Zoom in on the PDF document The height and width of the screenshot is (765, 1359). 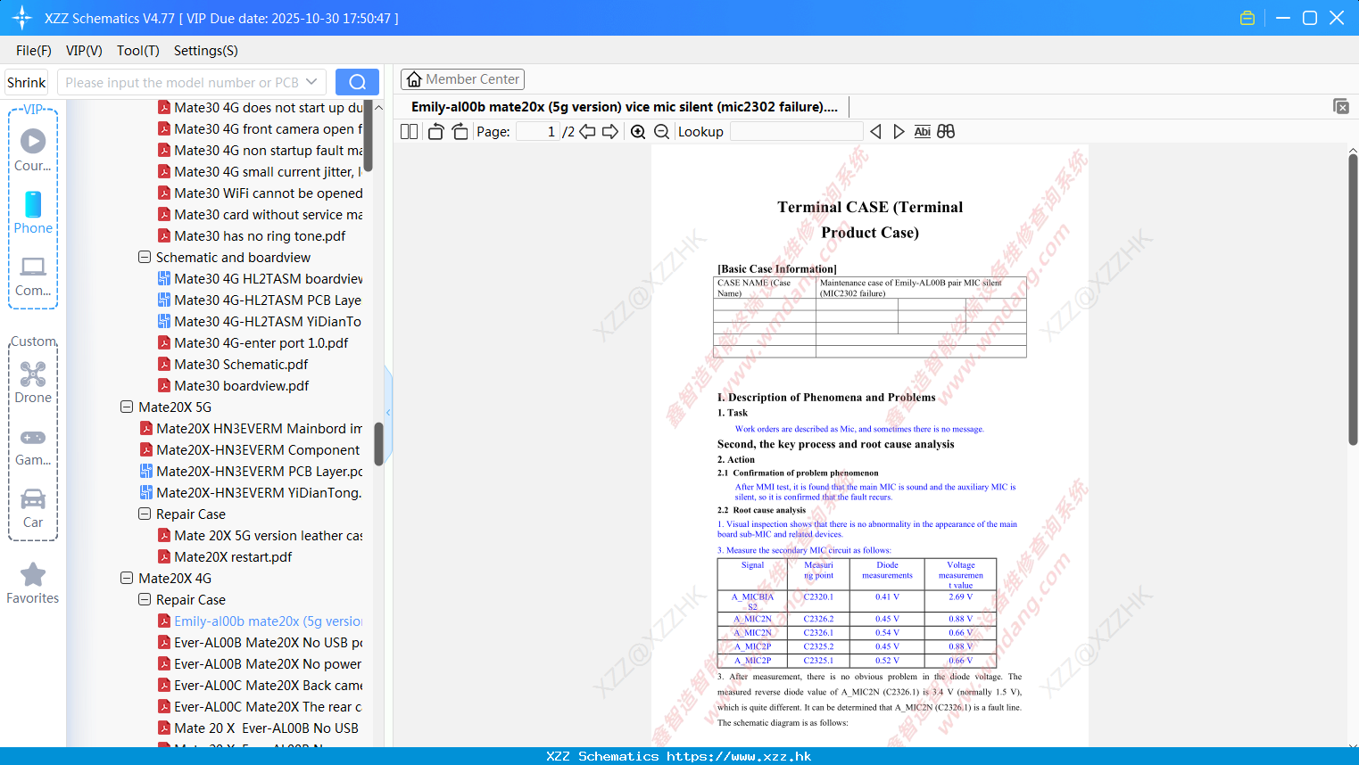[638, 131]
